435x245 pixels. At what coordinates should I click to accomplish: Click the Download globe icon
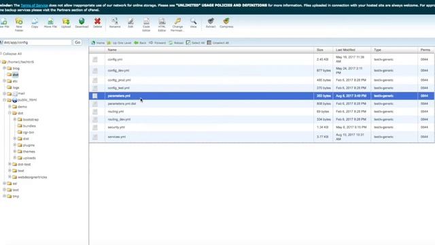[82, 21]
